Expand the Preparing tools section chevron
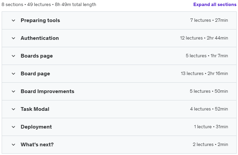238x155 pixels. (x=13, y=20)
